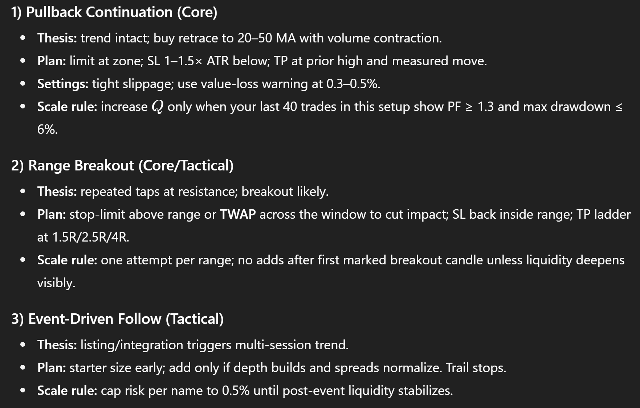Click "Thesis:" label under Pullback Continuation
The height and width of the screenshot is (408, 640).
[x=57, y=38]
